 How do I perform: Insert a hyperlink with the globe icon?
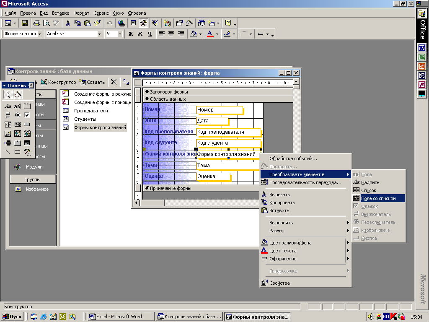[121, 23]
